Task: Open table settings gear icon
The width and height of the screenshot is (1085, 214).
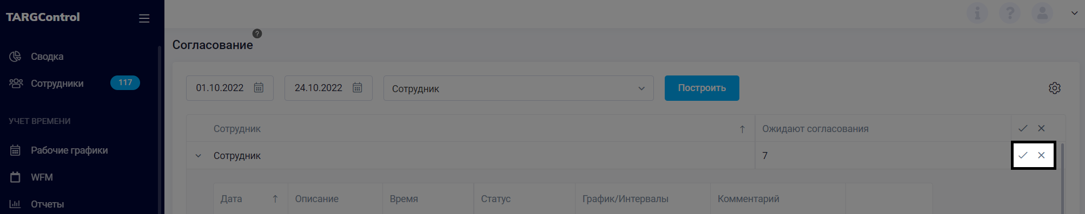Action: coord(1054,88)
